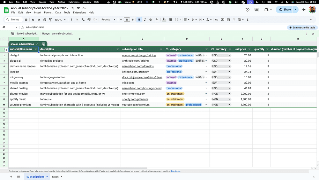
Task: Toggle bold formatting
Action: [139, 20]
